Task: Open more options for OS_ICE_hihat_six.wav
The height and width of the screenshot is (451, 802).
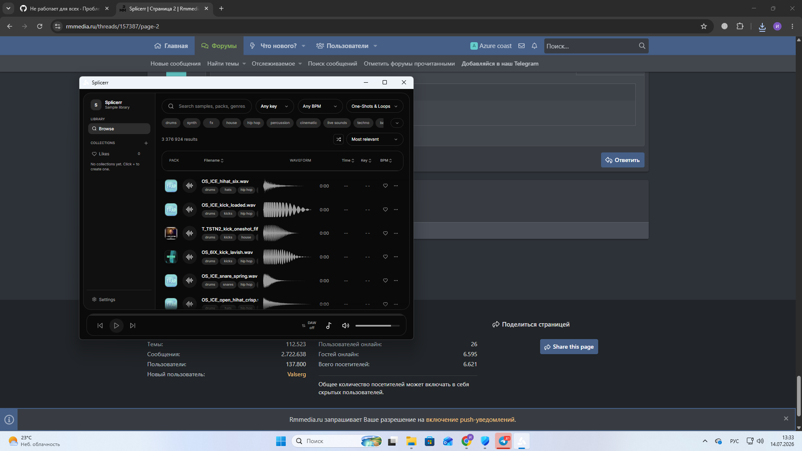Action: 396,186
